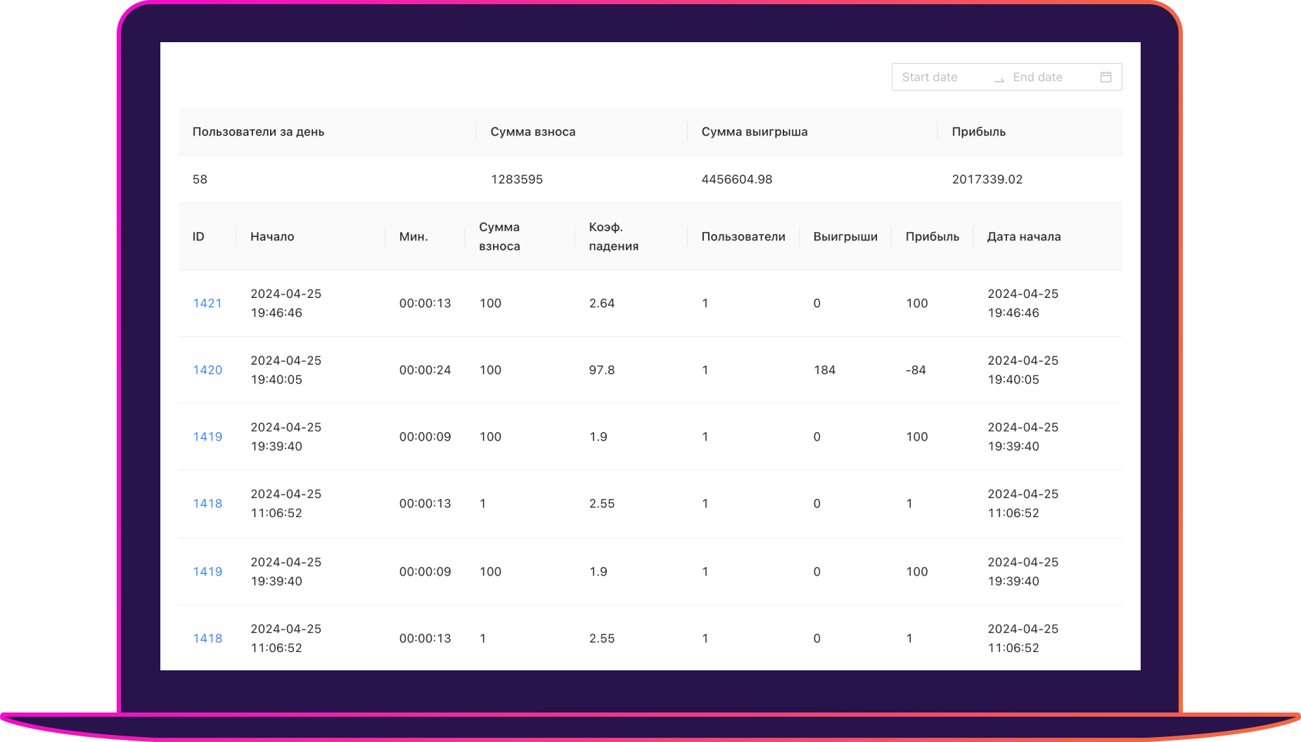Click the winnings total 4456604.98
The width and height of the screenshot is (1301, 742).
pos(737,180)
